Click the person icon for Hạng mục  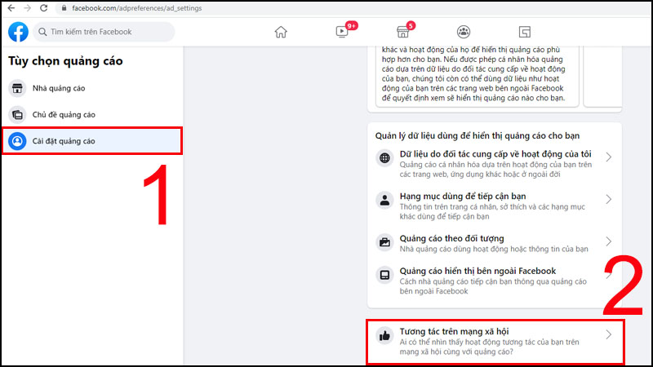[x=384, y=200]
